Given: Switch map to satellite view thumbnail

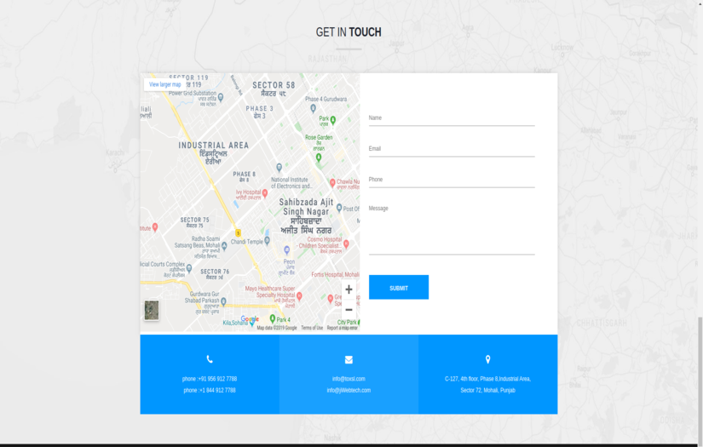Looking at the screenshot, I should click(x=152, y=310).
